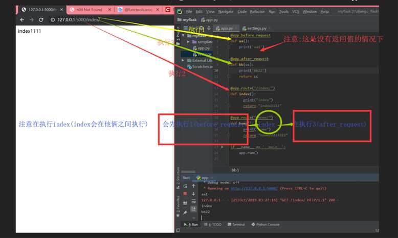Stop the running app with red square
This screenshot has height=238, width=398.
[185, 194]
